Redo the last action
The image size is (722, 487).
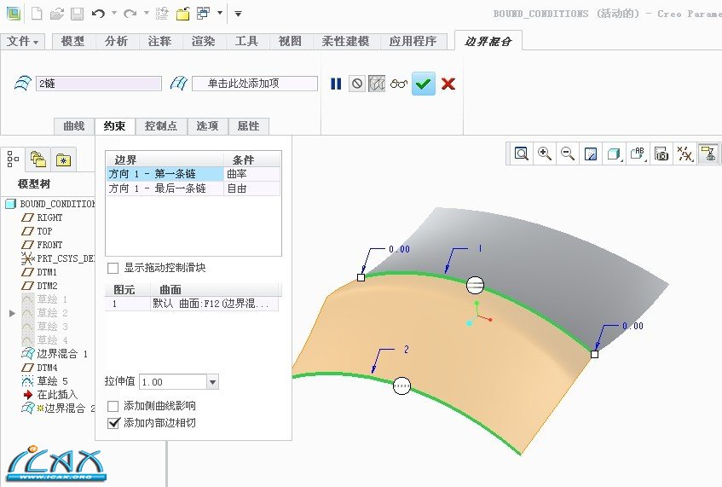130,14
